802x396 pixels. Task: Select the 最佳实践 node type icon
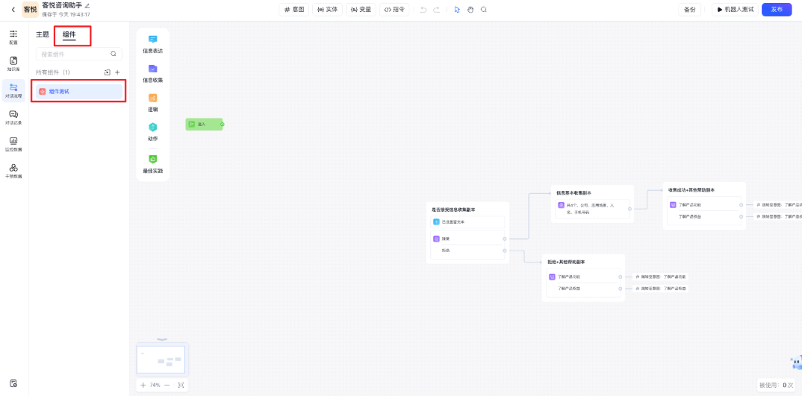pyautogui.click(x=152, y=159)
